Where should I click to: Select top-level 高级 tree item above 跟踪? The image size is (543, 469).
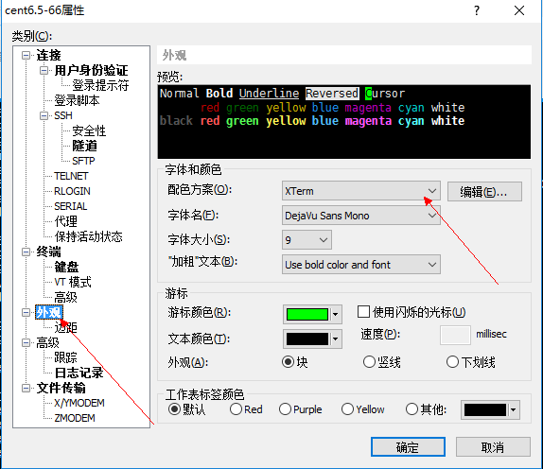tap(48, 342)
